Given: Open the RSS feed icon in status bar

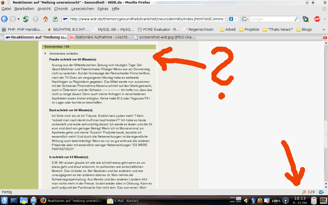Looking at the screenshot, I should pos(304,192).
